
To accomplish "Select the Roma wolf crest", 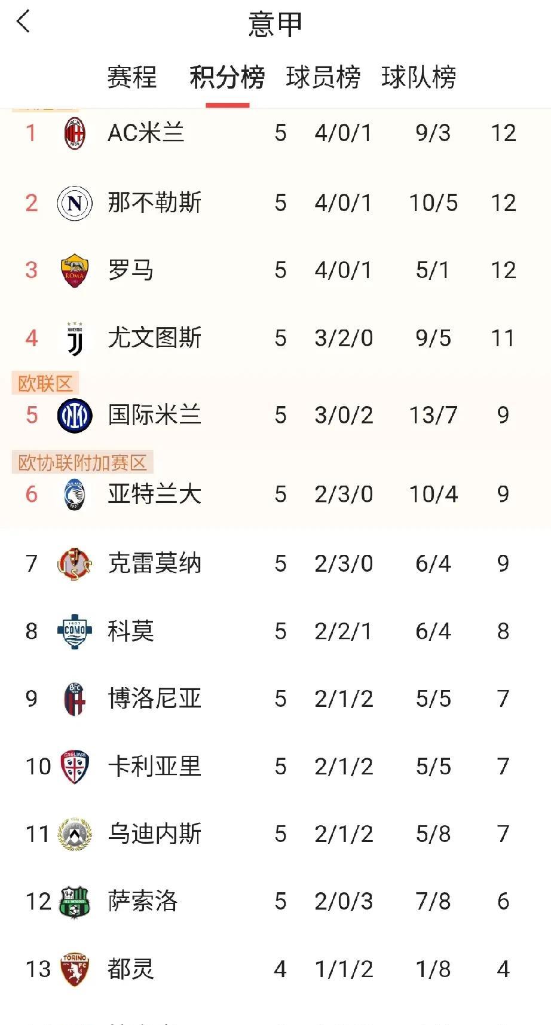I will tap(75, 270).
